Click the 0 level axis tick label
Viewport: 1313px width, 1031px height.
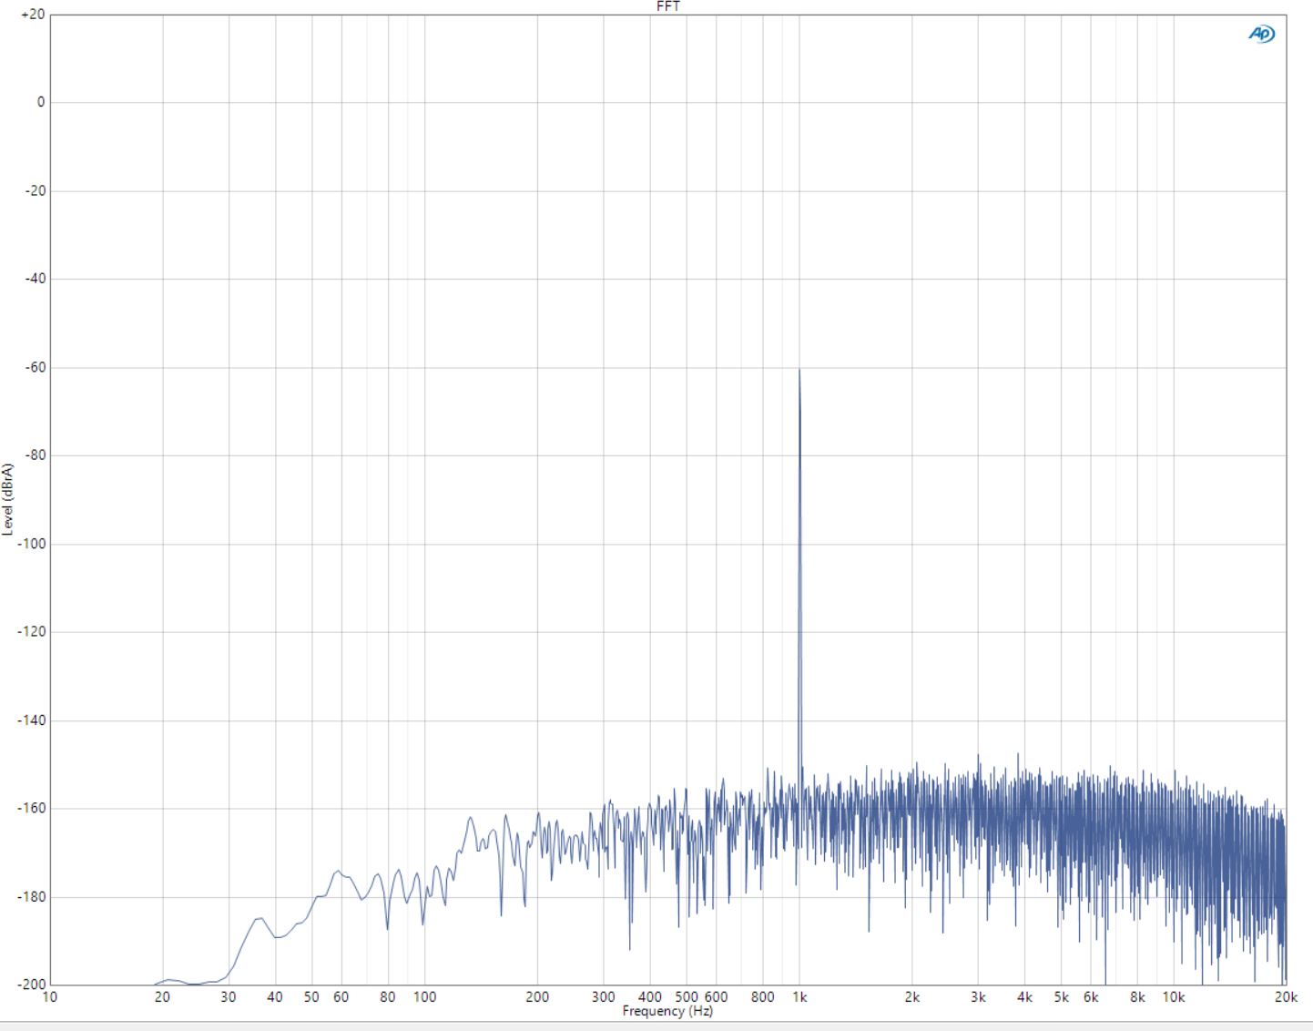point(40,102)
